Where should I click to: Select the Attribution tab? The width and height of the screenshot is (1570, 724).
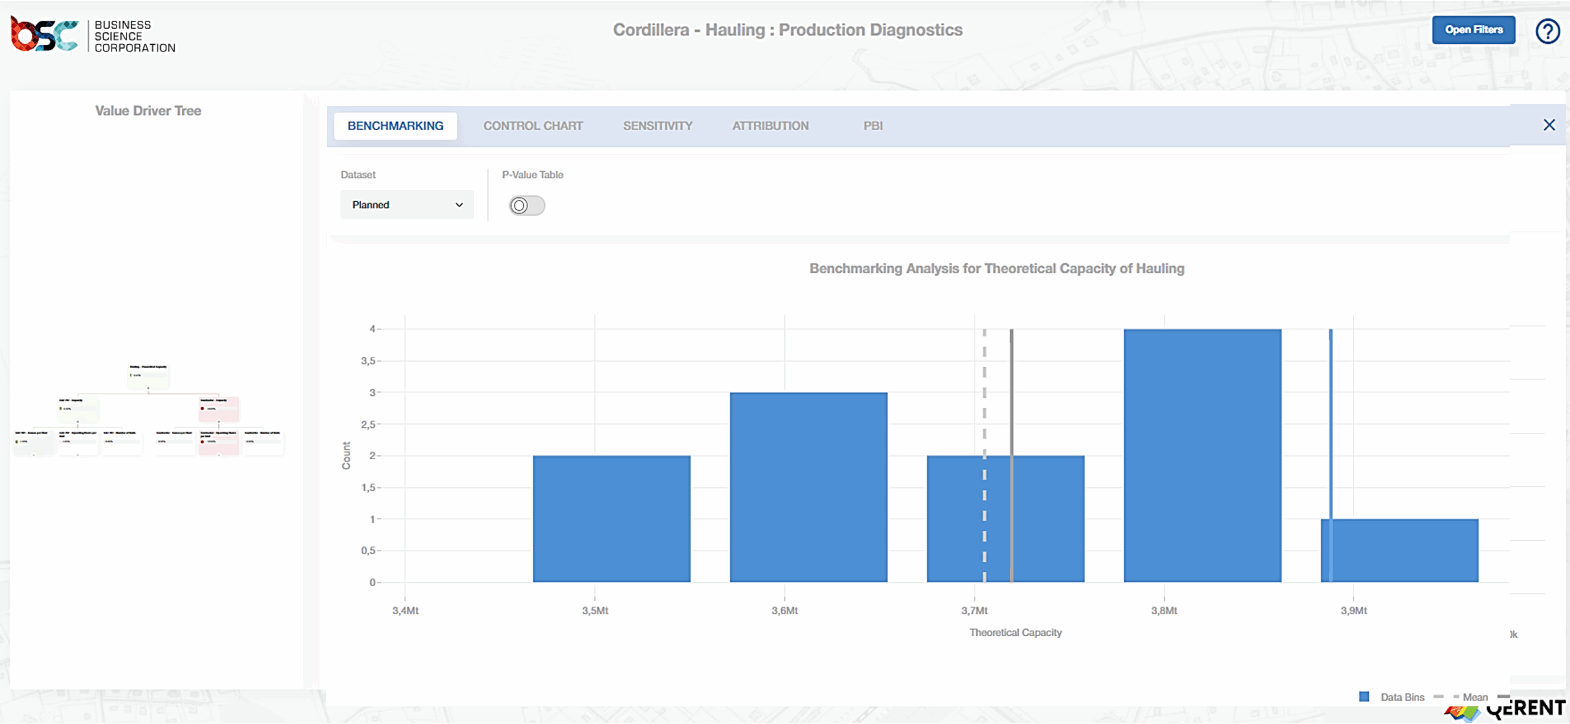point(770,126)
